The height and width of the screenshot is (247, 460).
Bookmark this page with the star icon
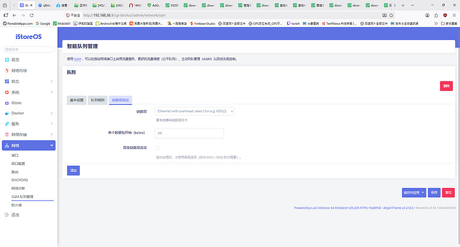392,15
